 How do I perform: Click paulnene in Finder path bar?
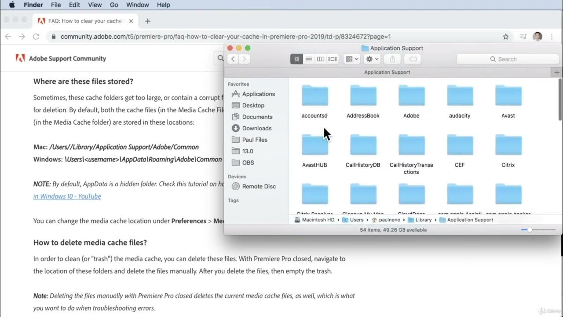click(x=386, y=220)
